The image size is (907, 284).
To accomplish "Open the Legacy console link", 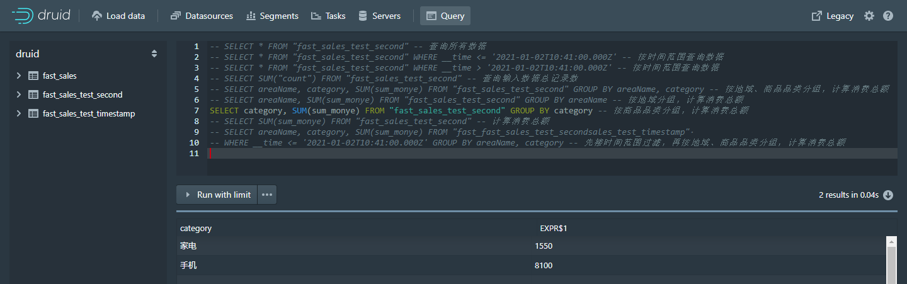I will (832, 16).
